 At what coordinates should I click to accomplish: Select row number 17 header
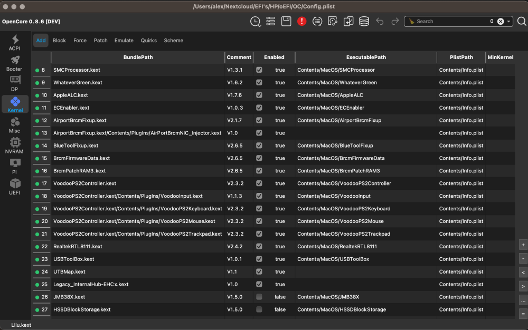click(42, 183)
